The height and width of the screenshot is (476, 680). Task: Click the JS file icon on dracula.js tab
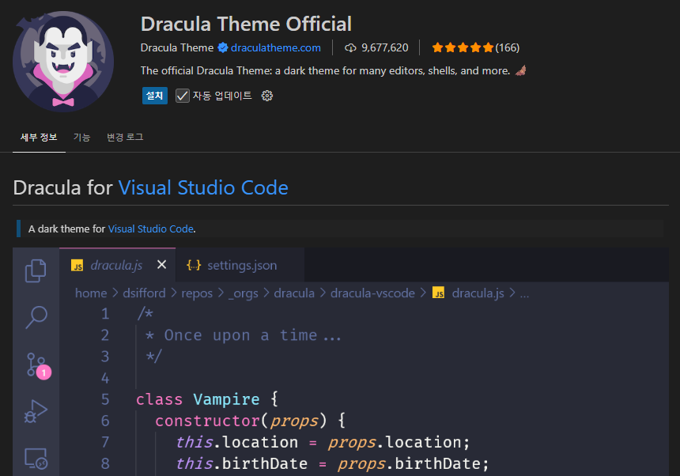pos(77,266)
